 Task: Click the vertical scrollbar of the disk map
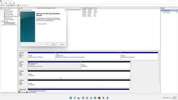(159, 68)
